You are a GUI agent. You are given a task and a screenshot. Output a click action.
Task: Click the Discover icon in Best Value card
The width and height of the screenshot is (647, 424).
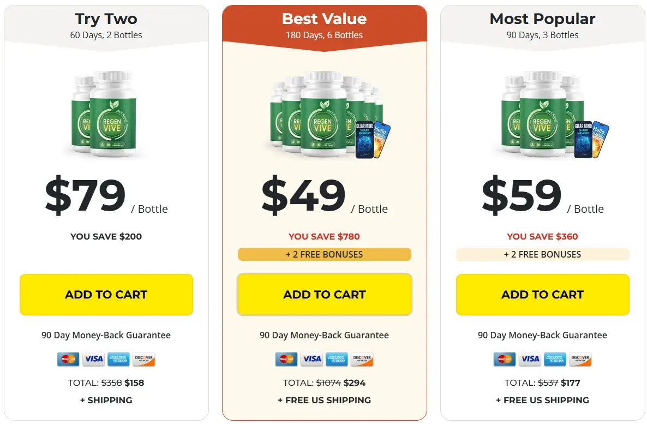[362, 359]
